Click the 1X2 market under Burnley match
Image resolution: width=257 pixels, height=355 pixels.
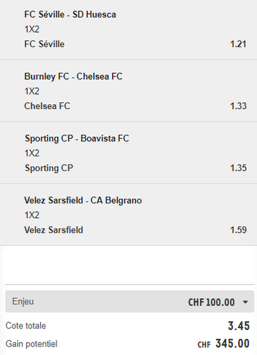coord(32,91)
